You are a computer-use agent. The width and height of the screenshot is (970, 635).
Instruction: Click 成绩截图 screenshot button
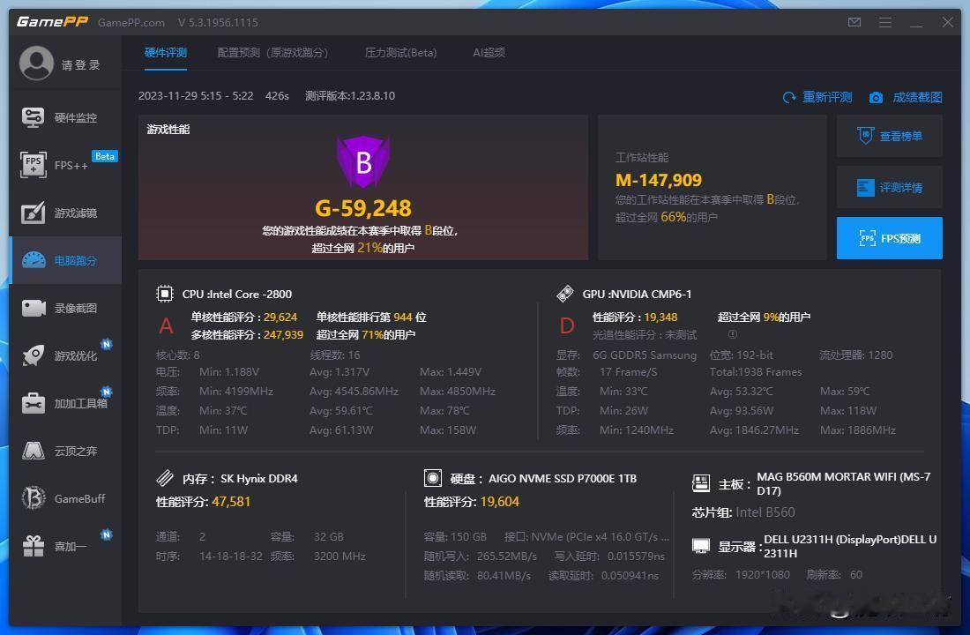tap(906, 97)
